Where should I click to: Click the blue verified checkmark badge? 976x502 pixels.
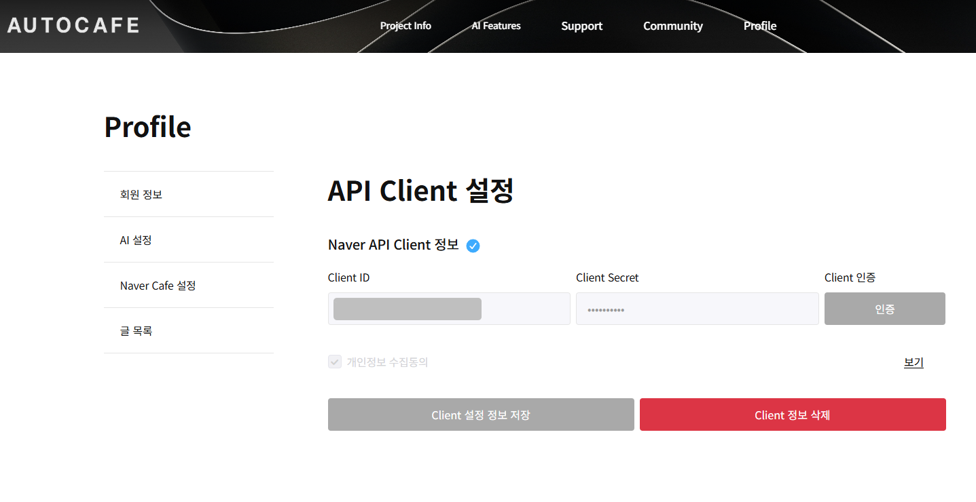coord(473,246)
